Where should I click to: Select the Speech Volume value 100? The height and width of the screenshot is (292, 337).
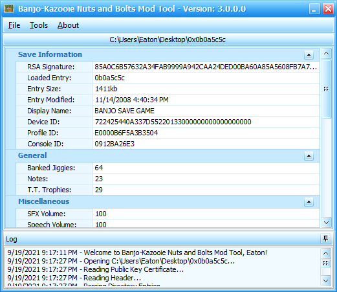(x=206, y=223)
